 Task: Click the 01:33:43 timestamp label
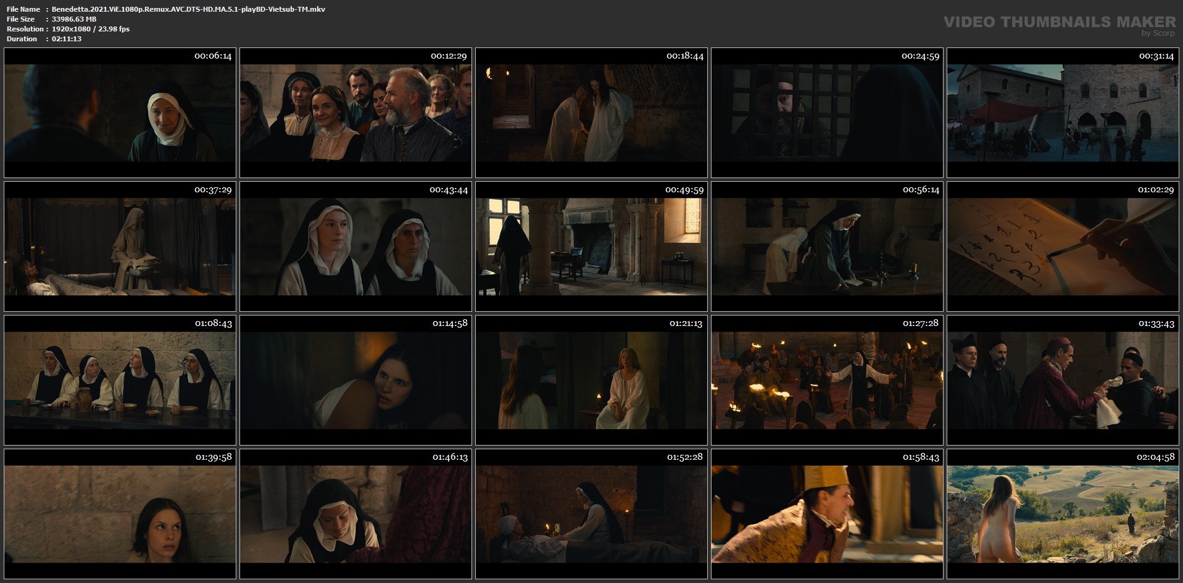click(x=1156, y=324)
